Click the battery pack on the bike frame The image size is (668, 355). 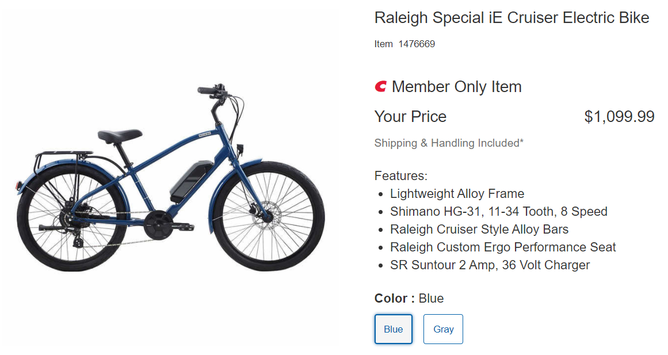[x=189, y=179]
